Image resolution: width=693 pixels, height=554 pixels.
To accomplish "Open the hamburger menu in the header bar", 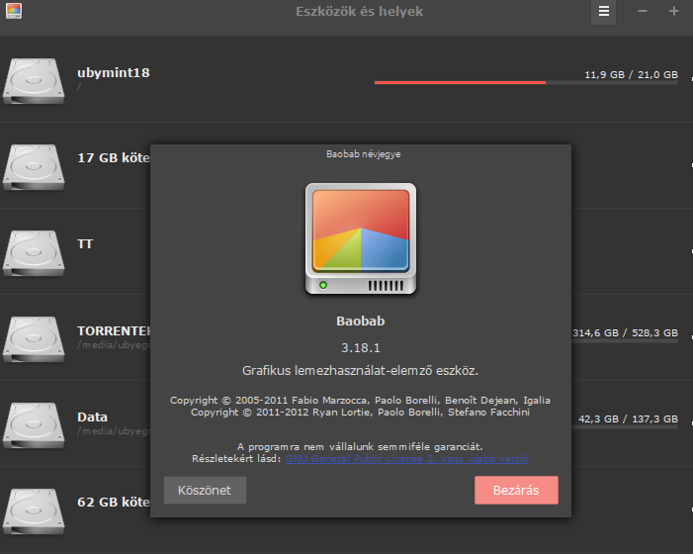I will tap(603, 12).
